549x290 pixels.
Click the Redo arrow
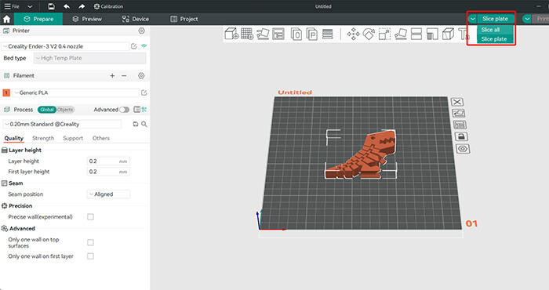[x=82, y=6]
